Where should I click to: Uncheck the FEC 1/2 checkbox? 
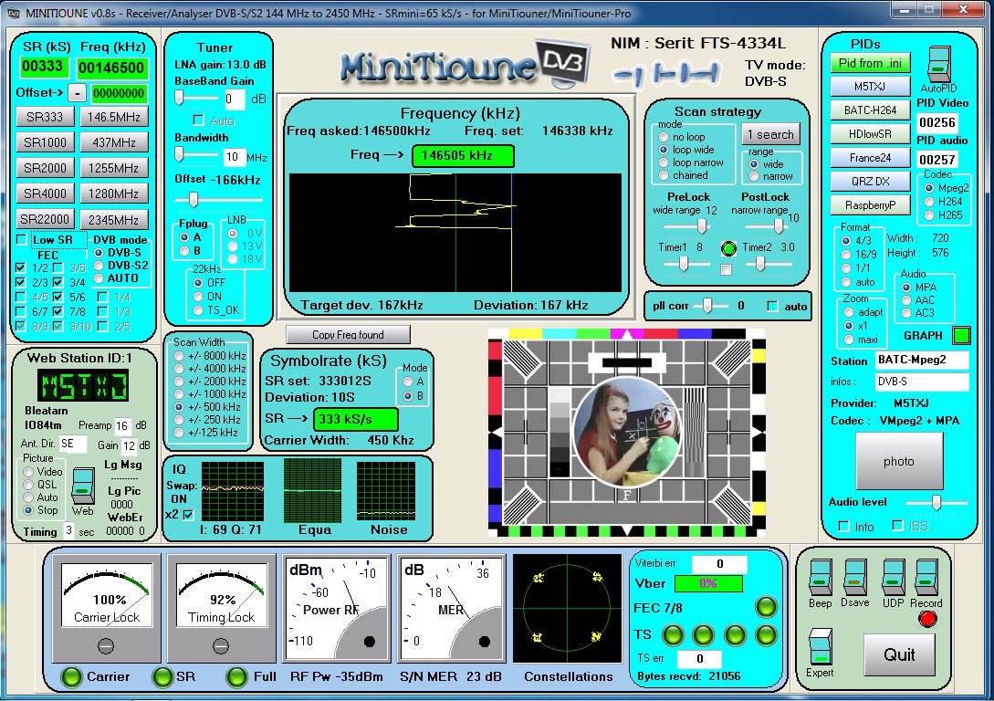pos(21,268)
